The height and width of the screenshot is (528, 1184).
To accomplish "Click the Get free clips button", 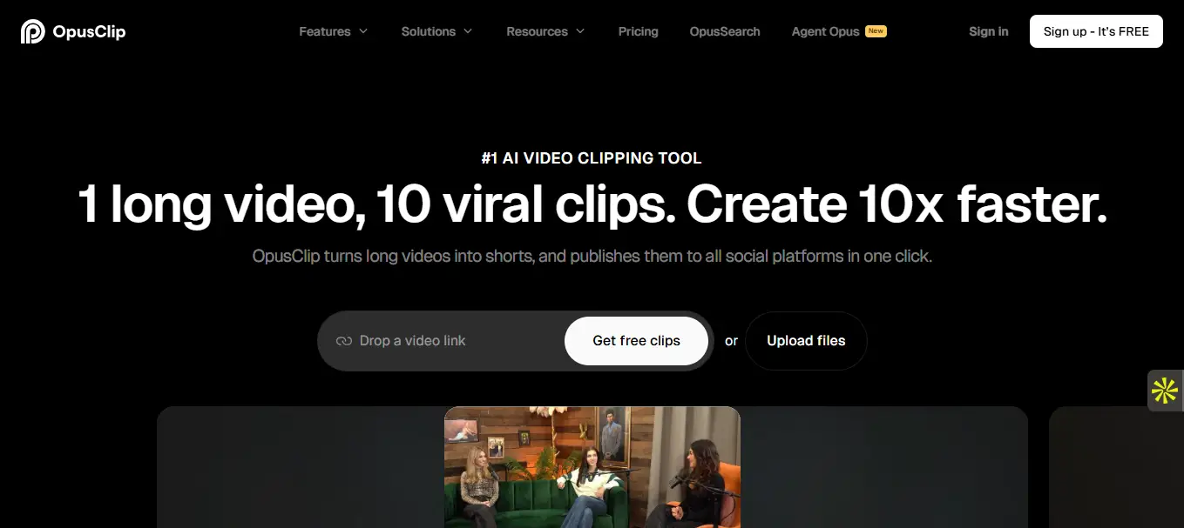I will pos(636,341).
